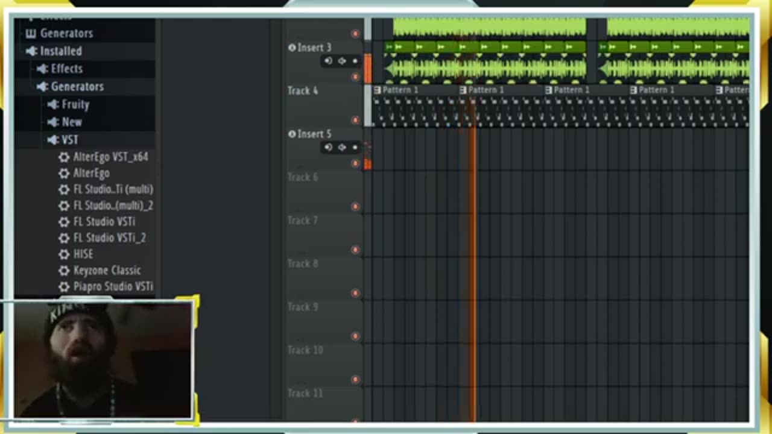This screenshot has height=434, width=772.
Task: Click the solid speaker icon under Insert 3
Action: [x=328, y=61]
